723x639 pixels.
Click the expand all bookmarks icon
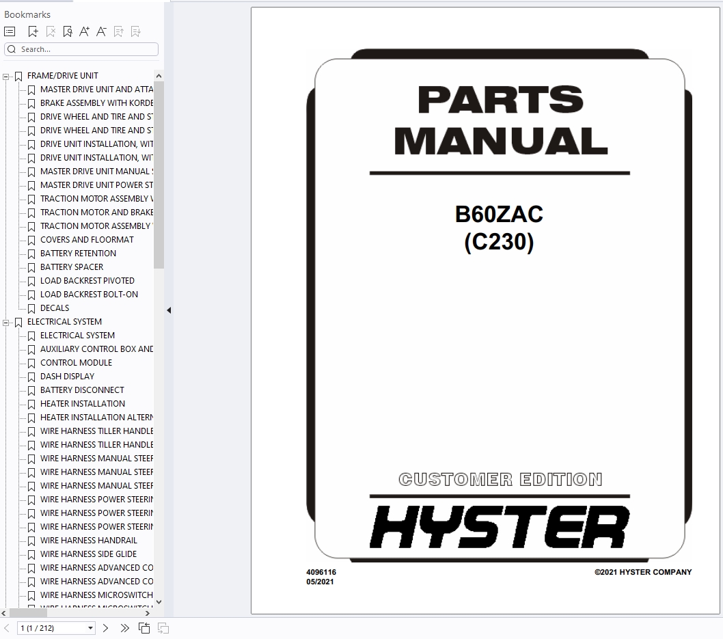click(x=118, y=31)
